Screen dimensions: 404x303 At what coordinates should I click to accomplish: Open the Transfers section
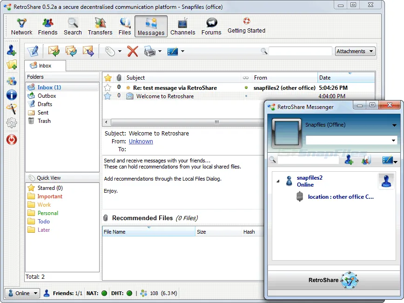pos(100,27)
